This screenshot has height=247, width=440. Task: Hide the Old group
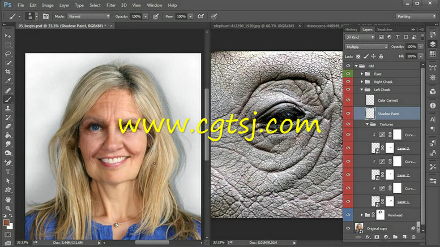(x=348, y=66)
